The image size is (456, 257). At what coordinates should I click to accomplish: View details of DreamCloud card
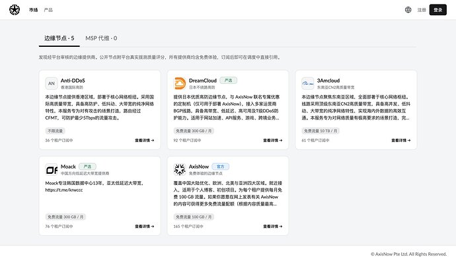coord(273,141)
